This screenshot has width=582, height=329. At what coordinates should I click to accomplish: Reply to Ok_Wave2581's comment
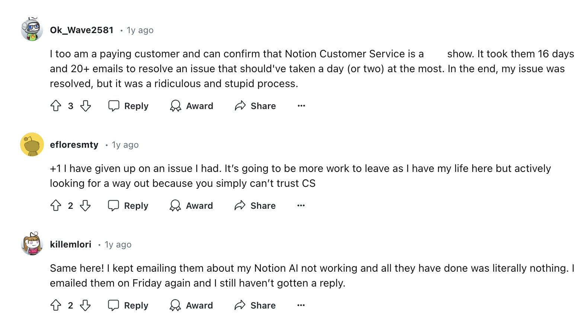[128, 106]
